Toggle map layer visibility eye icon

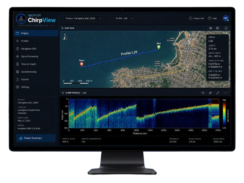(x=211, y=28)
